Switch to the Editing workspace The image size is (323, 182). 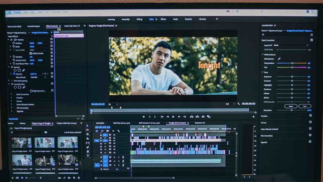[x=139, y=19]
